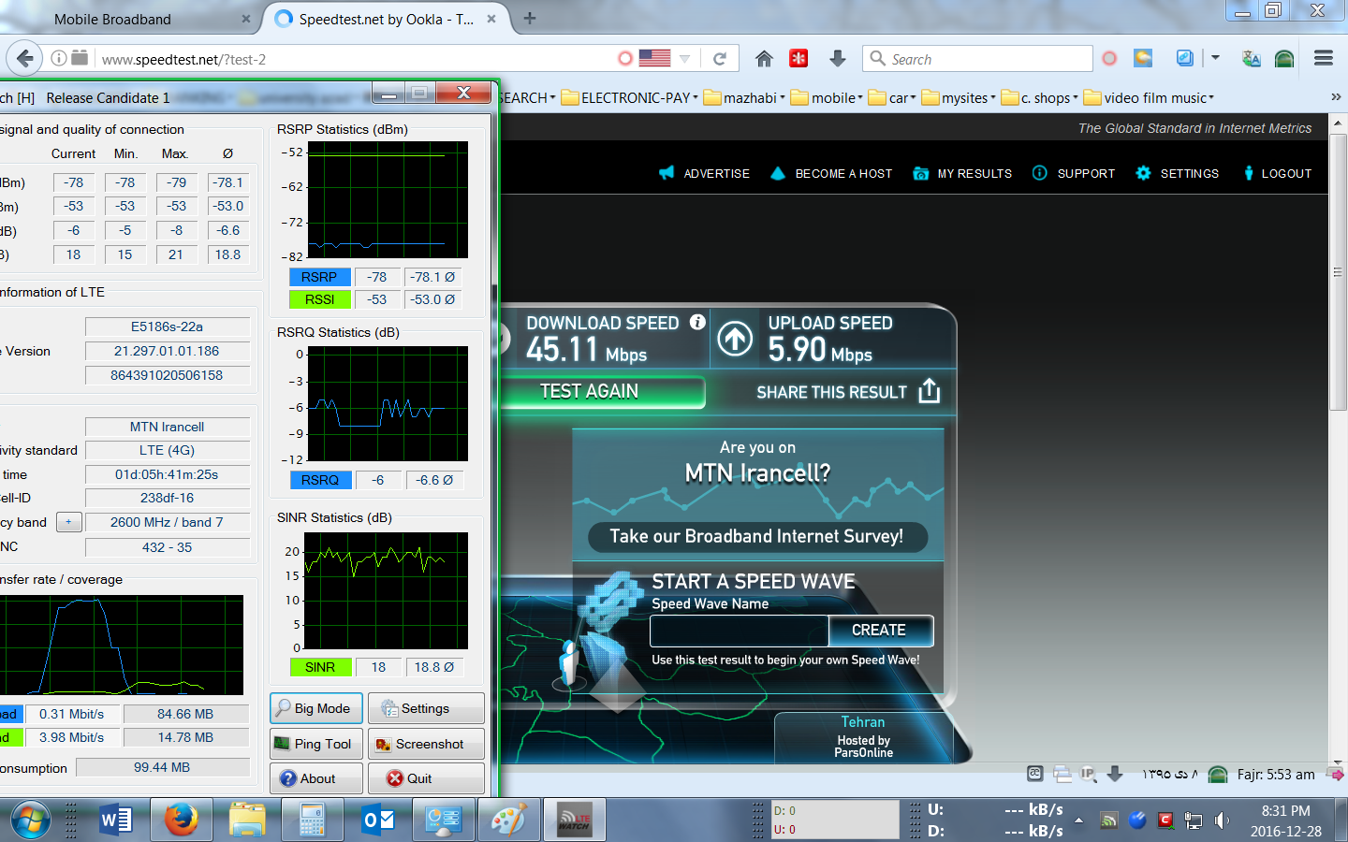1348x842 pixels.
Task: Click Take our Broadband Internet Survey
Action: click(757, 536)
